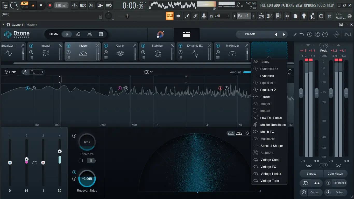Open the Ozone help question mark icon

[325, 34]
